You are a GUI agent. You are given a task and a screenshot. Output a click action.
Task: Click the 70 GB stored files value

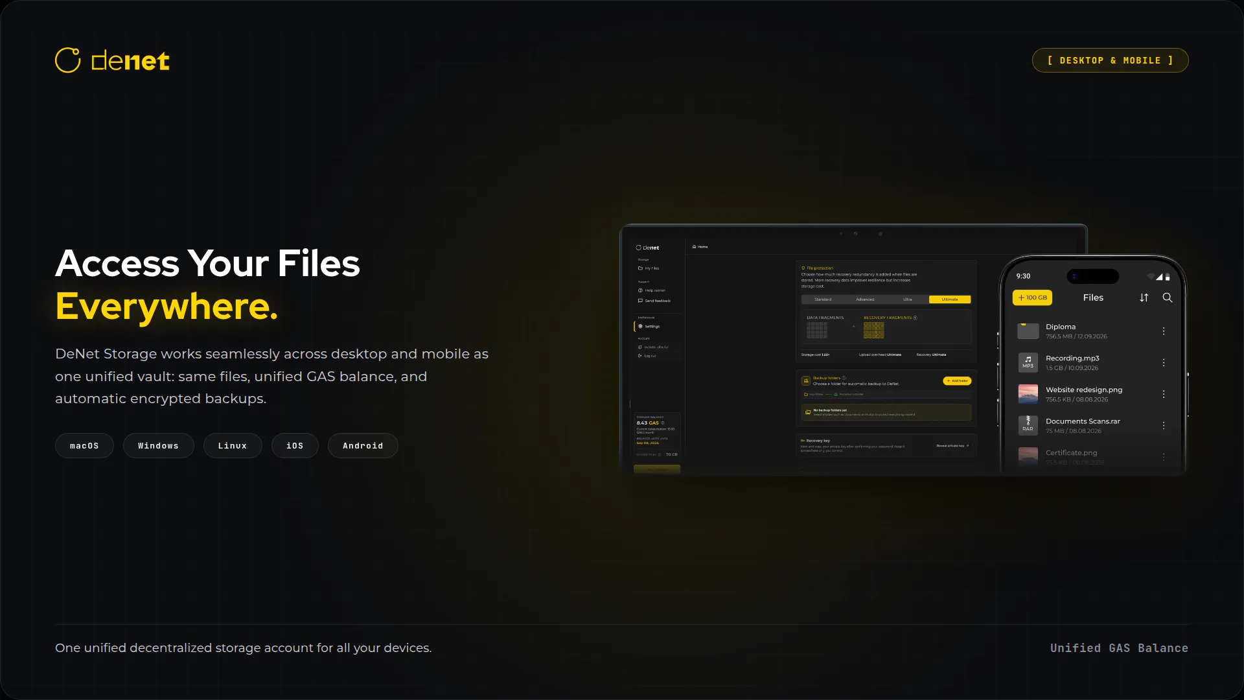(671, 454)
